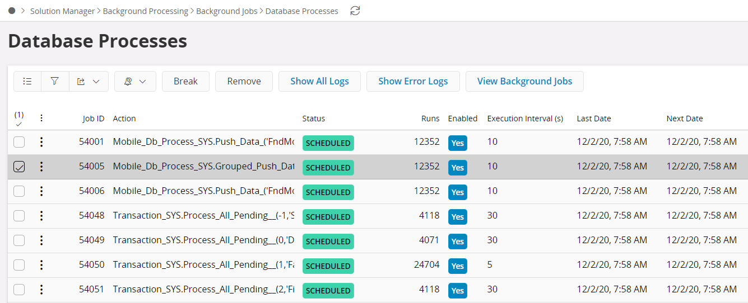Screen dimensions: 748x303
Task: Open the filter funnel icon
Action: 55,81
